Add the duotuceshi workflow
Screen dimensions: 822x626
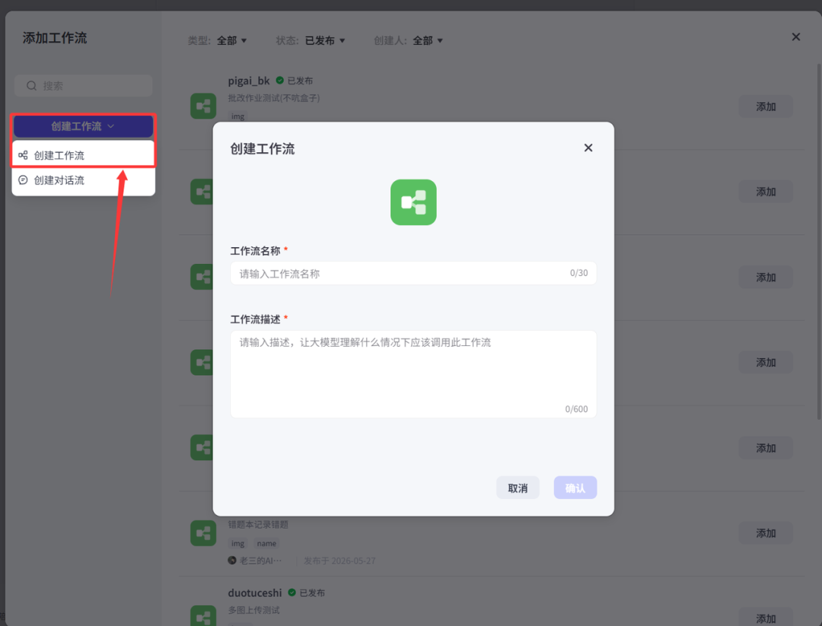tap(766, 618)
